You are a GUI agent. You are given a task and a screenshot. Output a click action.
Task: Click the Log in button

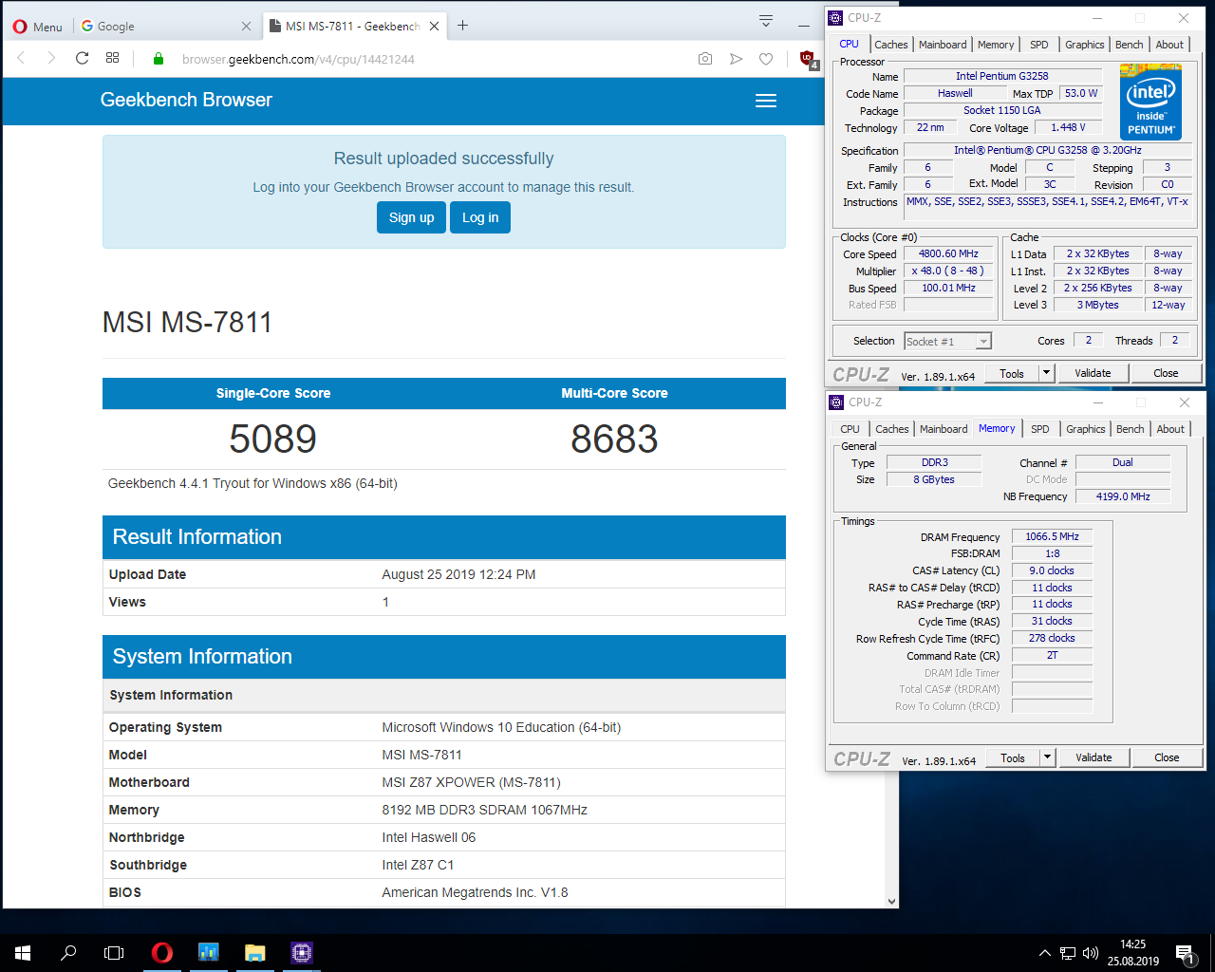pos(480,217)
